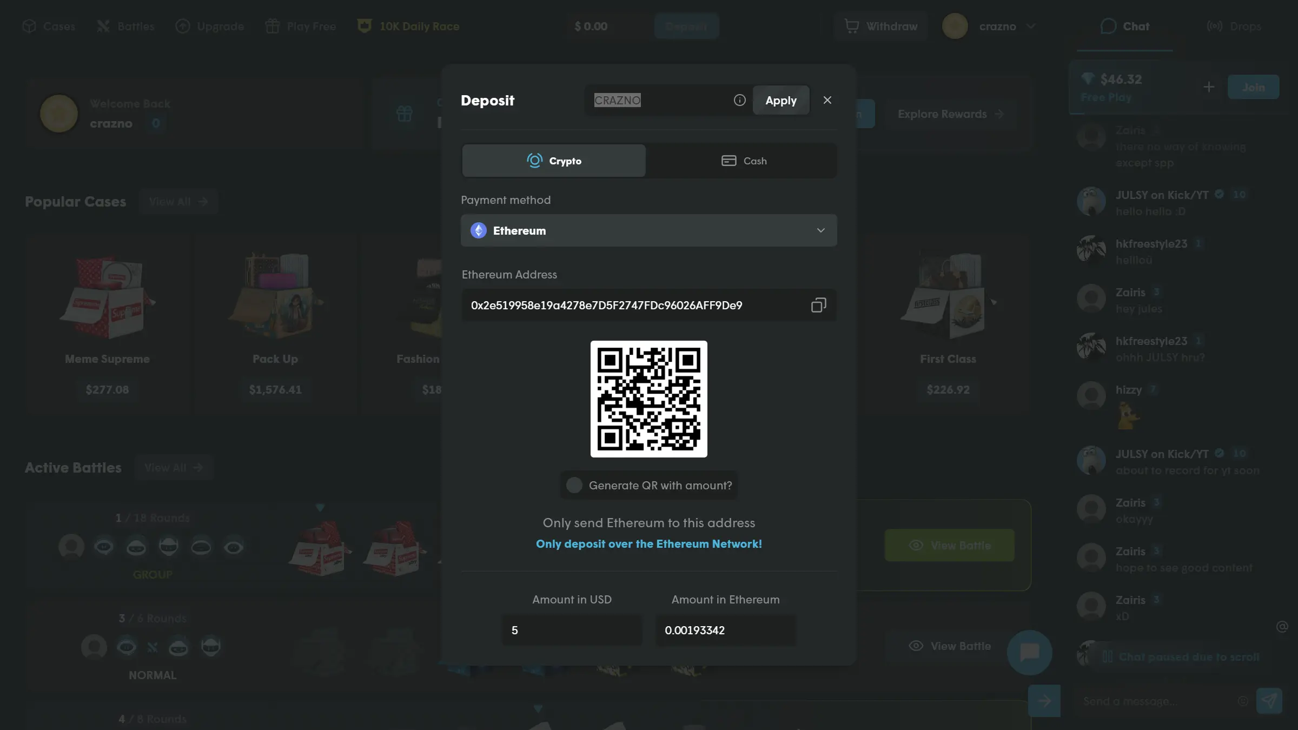Click the $277.08 Meme Supreme price
This screenshot has height=730, width=1298.
(x=107, y=389)
